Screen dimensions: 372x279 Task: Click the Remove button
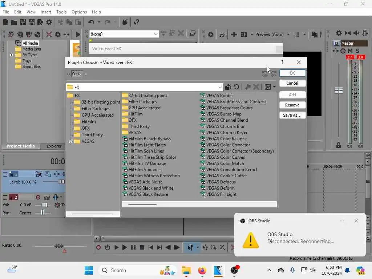pos(292,105)
